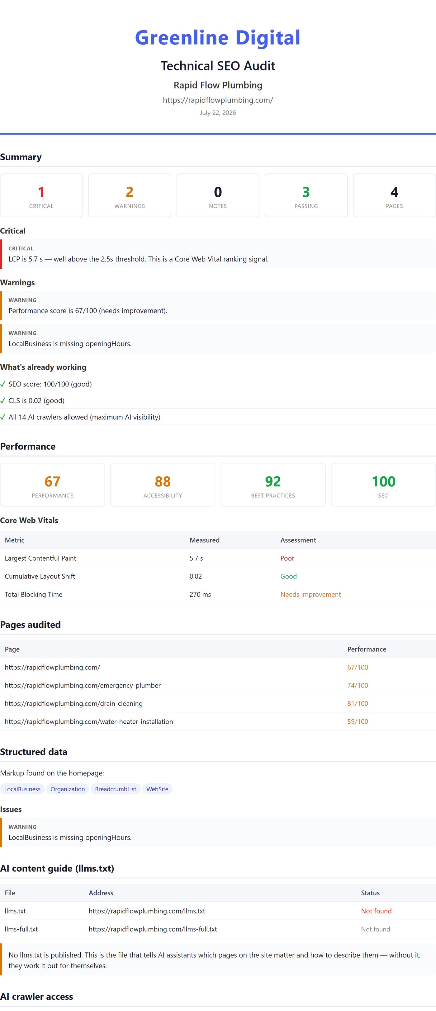Click the 67/100 performance value in Pages audited
Image resolution: width=436 pixels, height=1011 pixels.
coord(358,667)
